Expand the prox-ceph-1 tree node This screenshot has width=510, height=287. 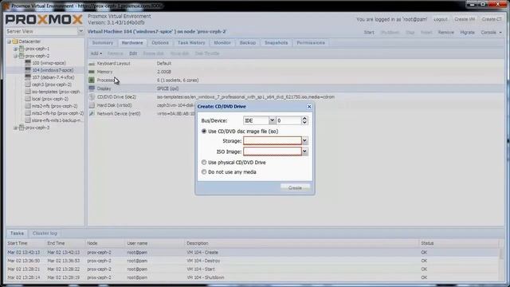pos(15,49)
